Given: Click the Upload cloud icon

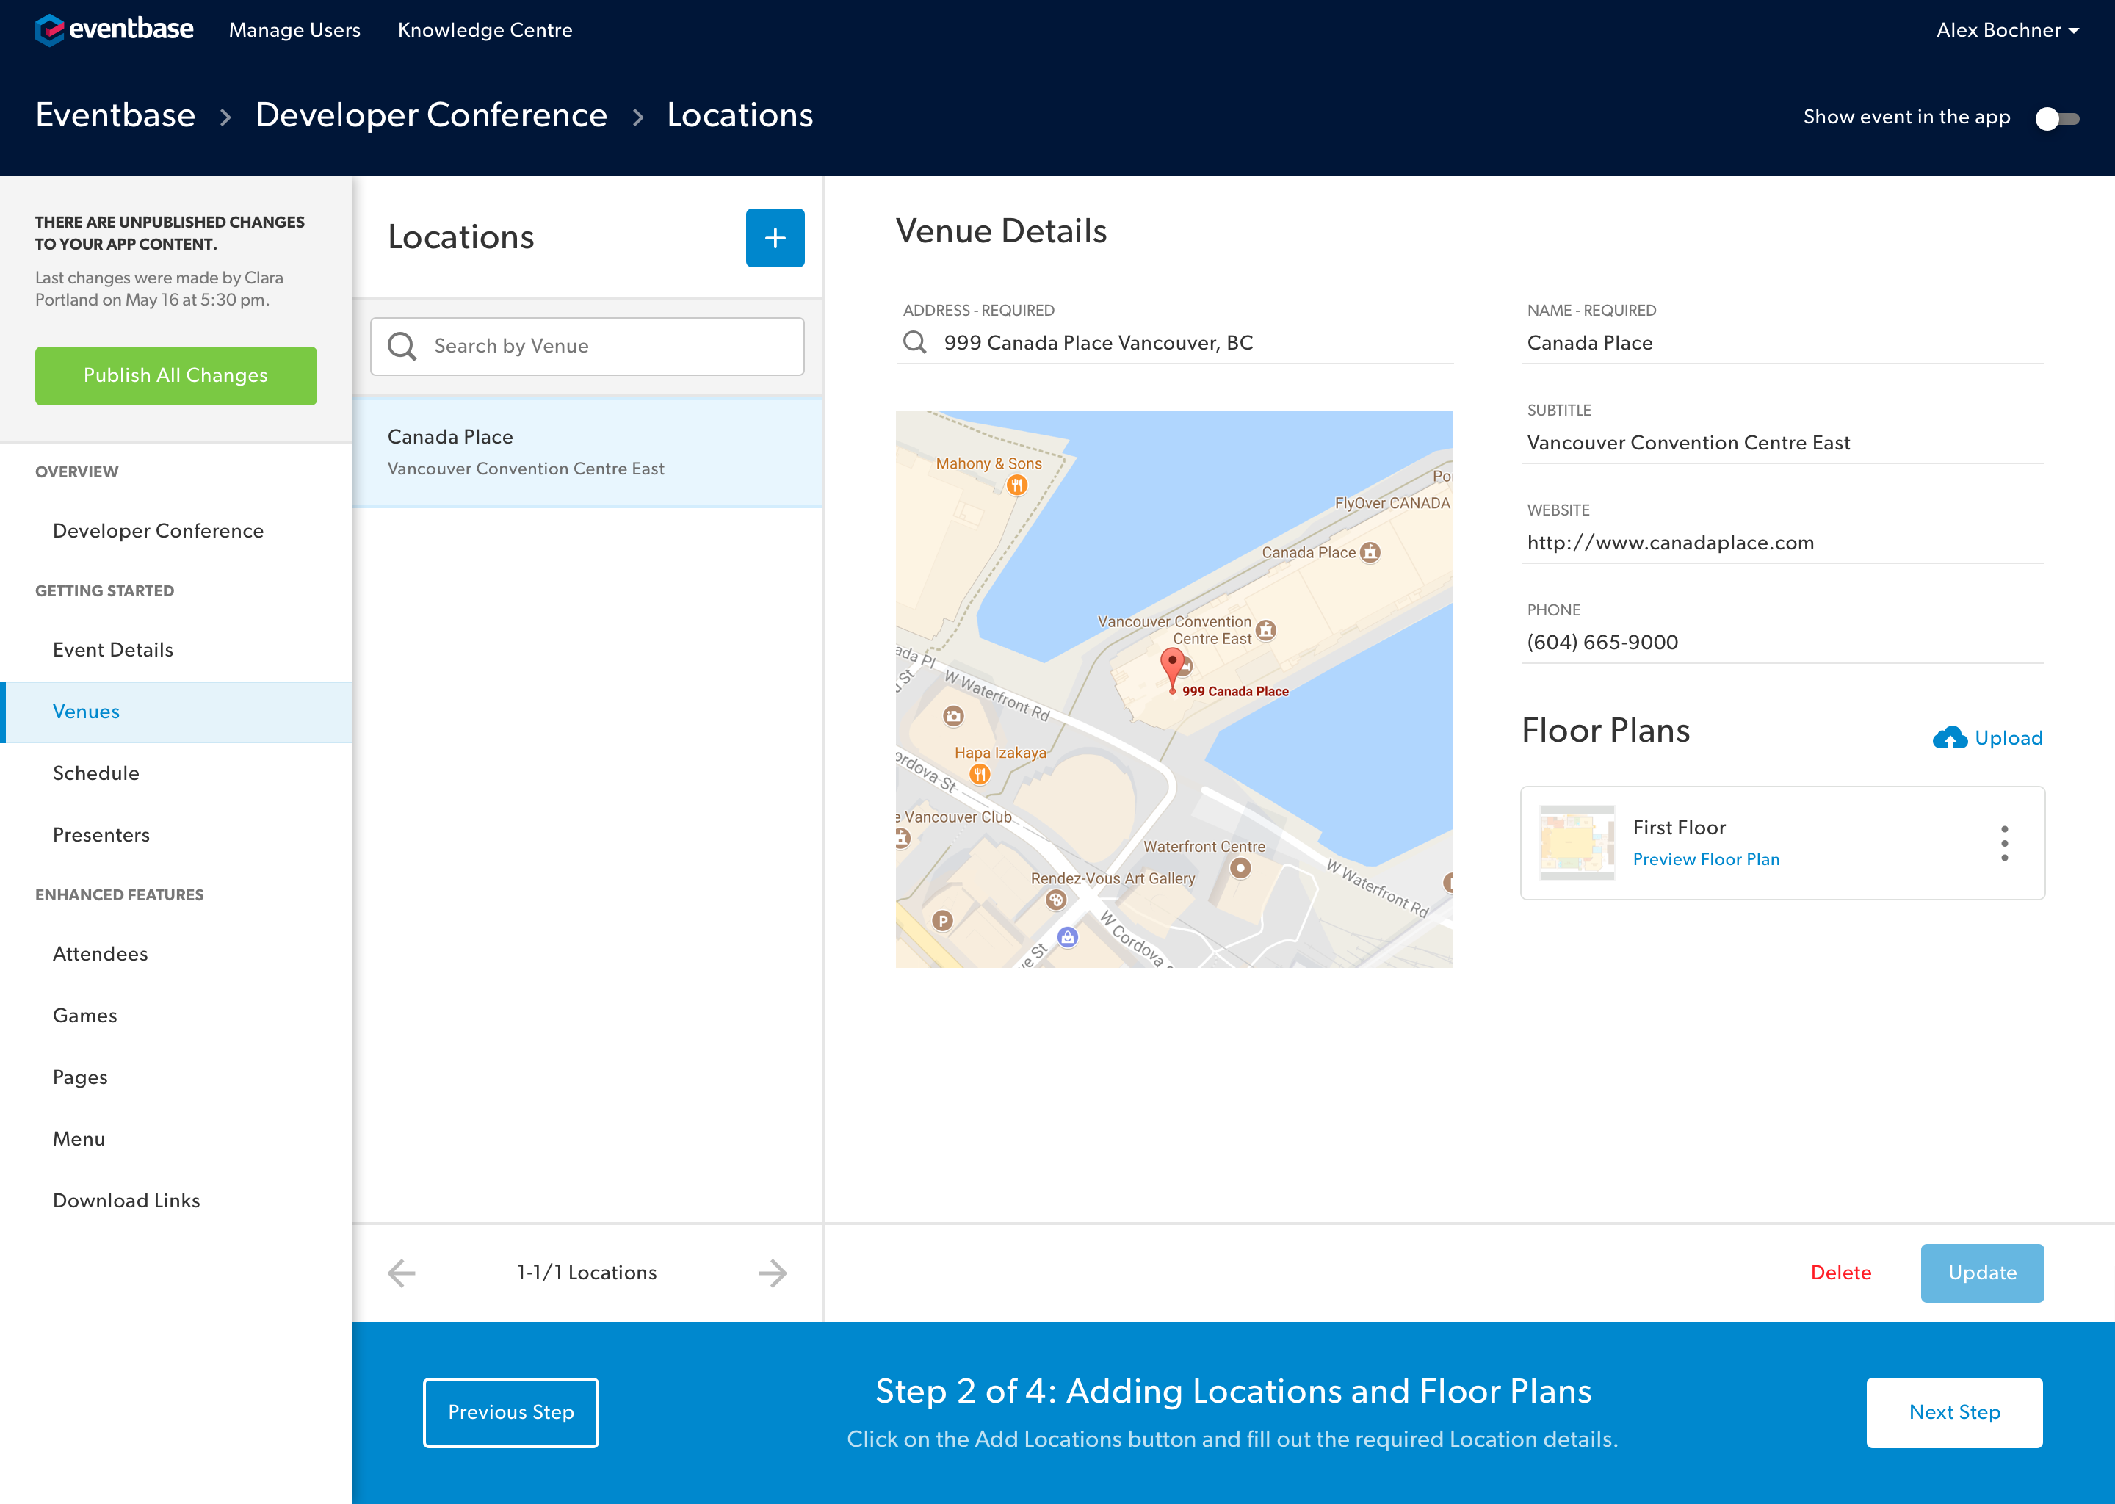Looking at the screenshot, I should coord(1949,737).
